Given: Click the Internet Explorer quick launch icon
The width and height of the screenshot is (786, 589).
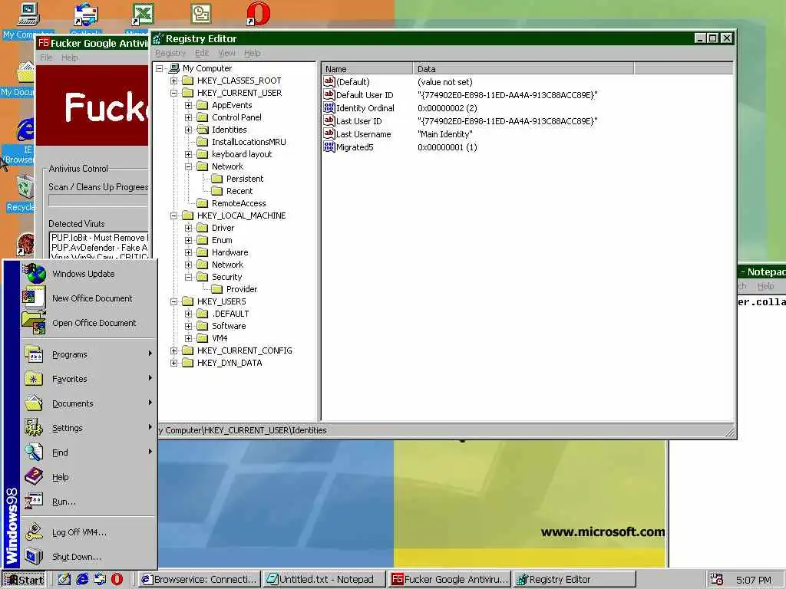Looking at the screenshot, I should pos(82,580).
